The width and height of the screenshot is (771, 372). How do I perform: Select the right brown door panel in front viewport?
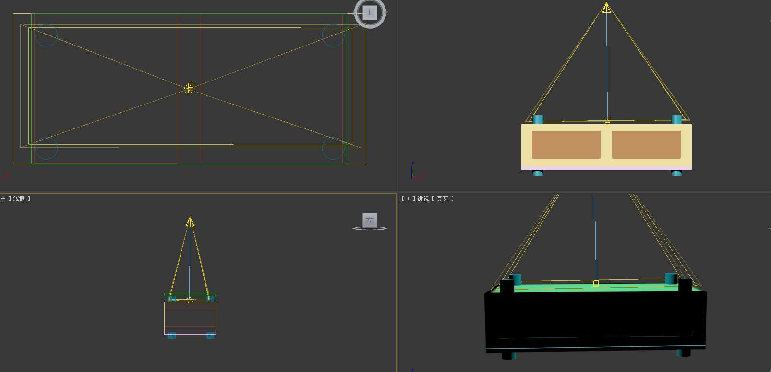point(646,145)
